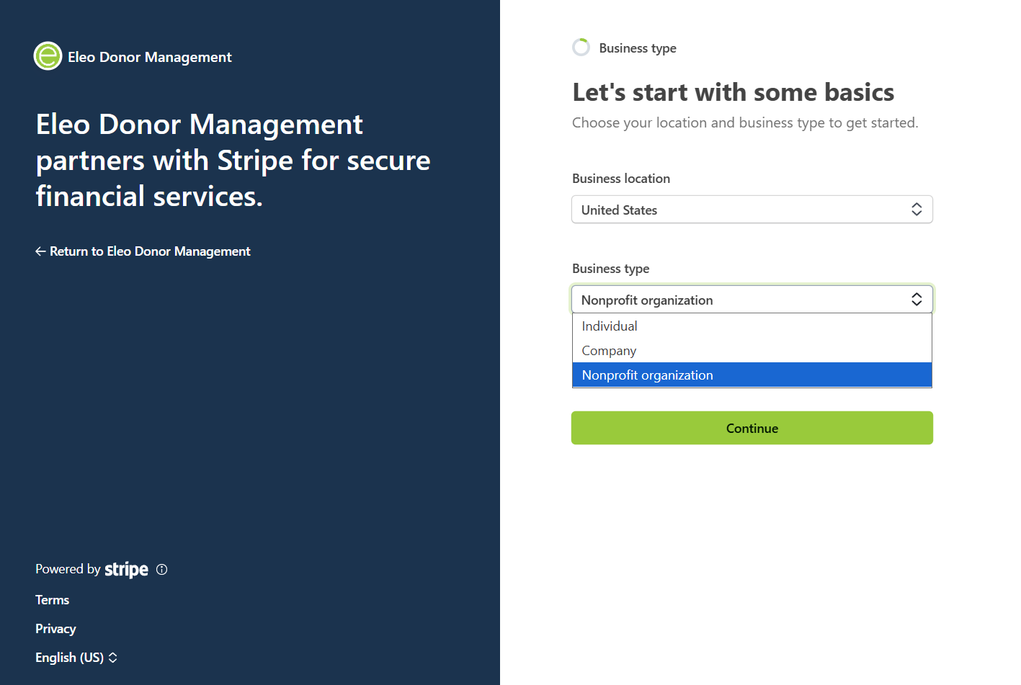Toggle the Business type dropdown showing Nonprofit organization
The width and height of the screenshot is (1021, 685).
[752, 300]
